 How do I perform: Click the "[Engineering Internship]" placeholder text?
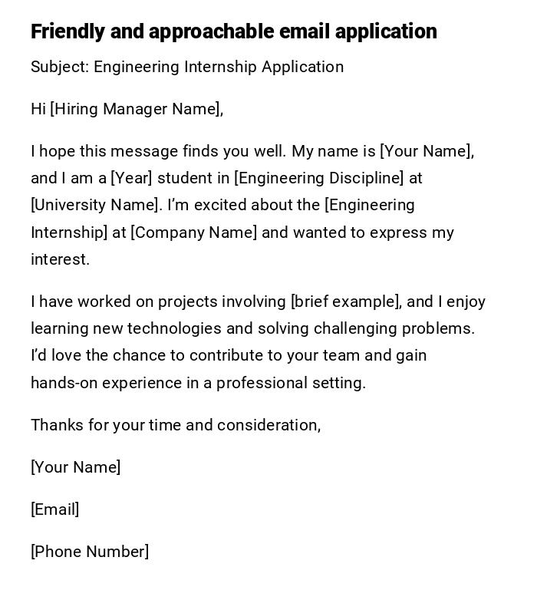pos(370,205)
